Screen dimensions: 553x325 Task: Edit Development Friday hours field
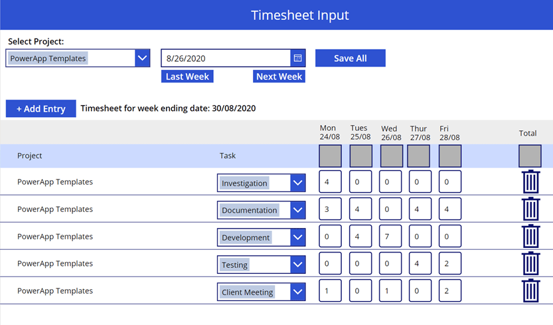pos(450,236)
